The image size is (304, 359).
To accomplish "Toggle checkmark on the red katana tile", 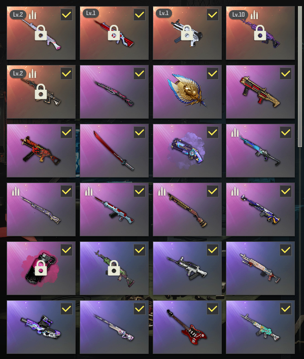I will click(139, 132).
